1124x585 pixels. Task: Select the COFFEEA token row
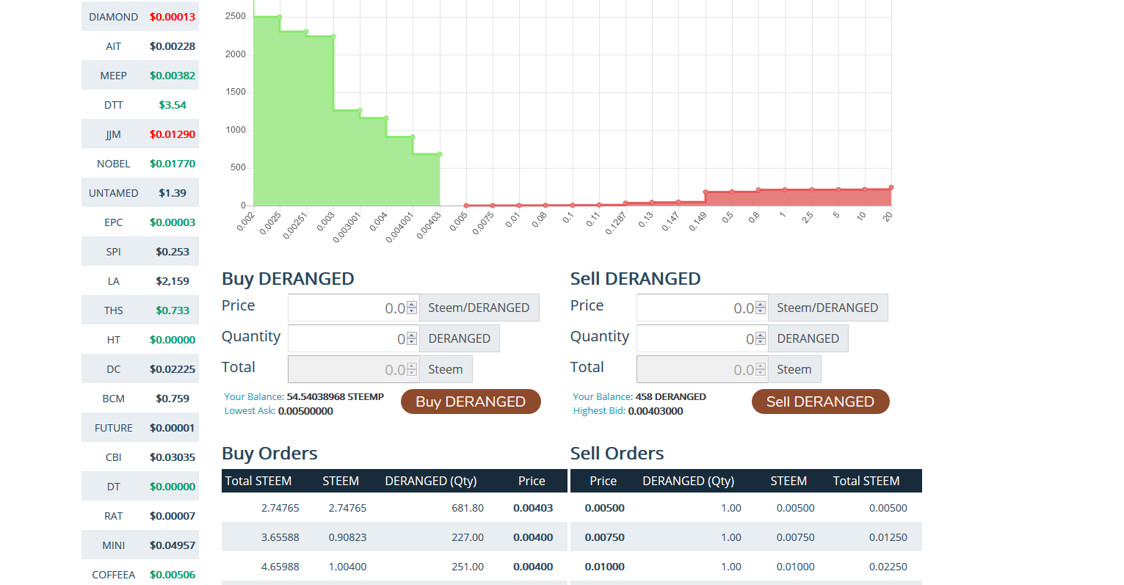pyautogui.click(x=140, y=574)
